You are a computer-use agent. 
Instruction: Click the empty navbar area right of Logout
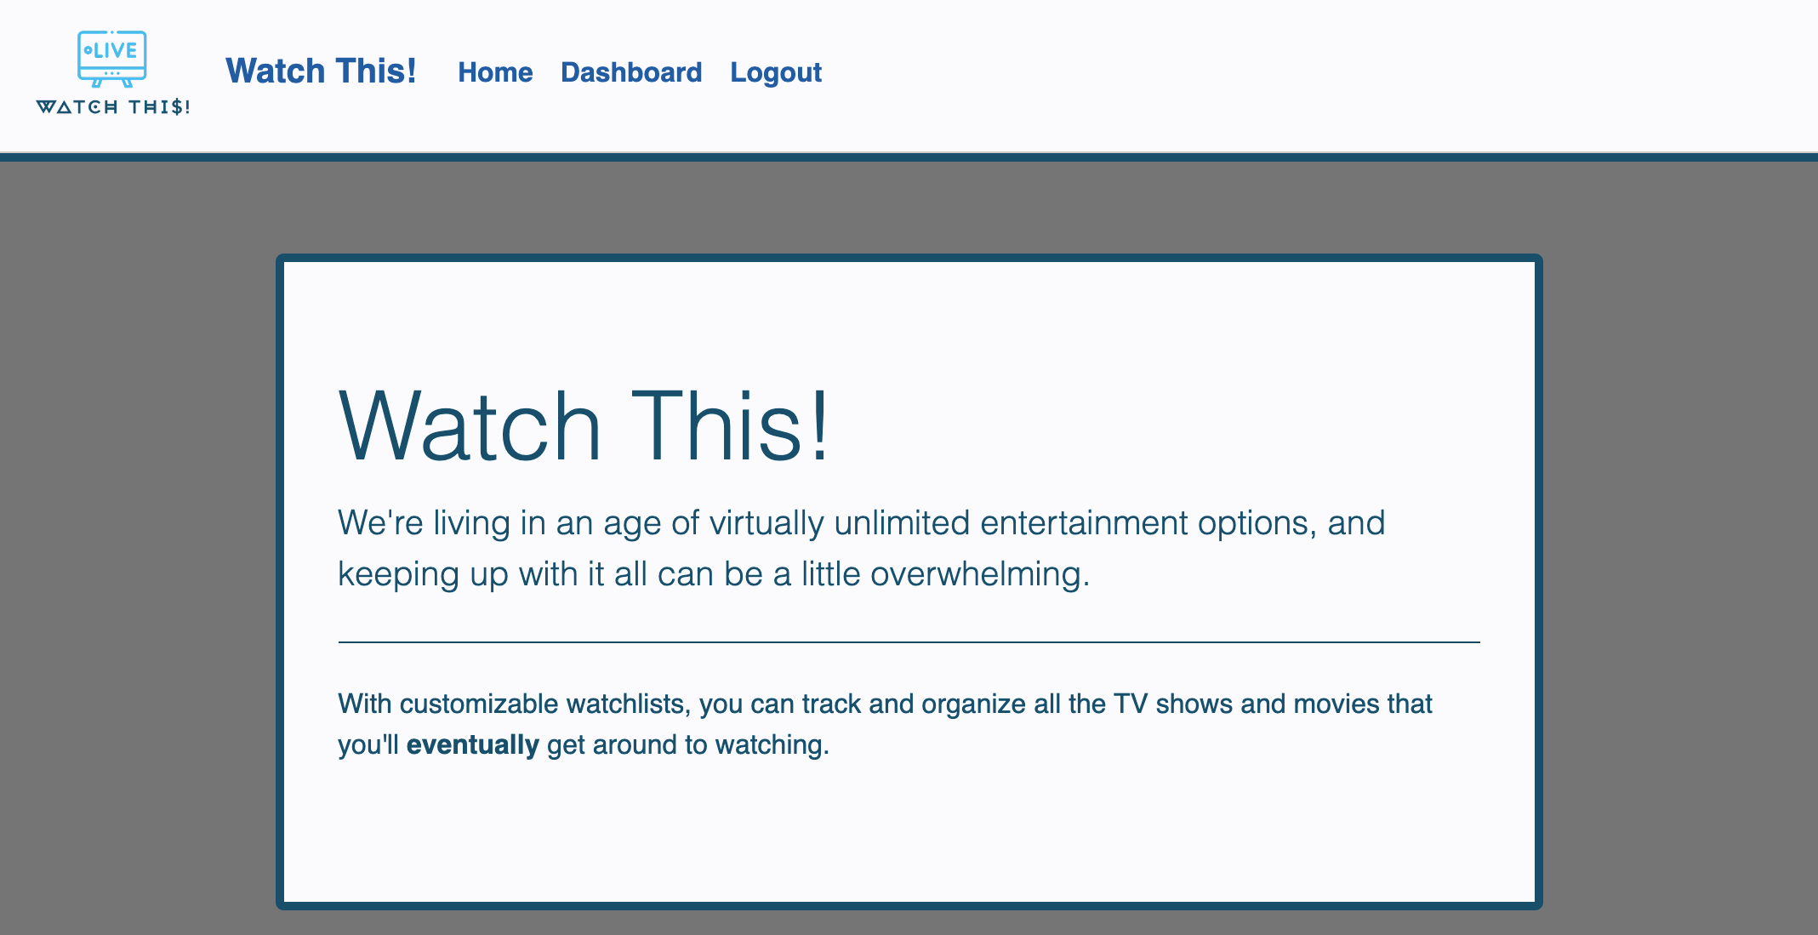pos(1319,72)
